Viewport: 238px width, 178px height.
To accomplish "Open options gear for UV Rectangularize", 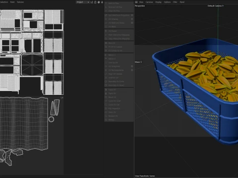I will (x=132, y=70).
